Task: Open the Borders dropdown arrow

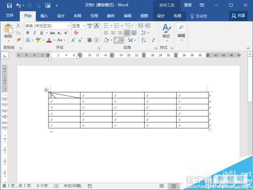Action: click(x=122, y=40)
